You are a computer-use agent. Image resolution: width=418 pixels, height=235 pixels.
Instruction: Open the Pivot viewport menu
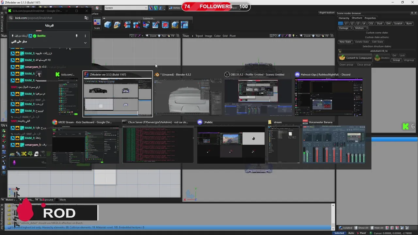[233, 36]
